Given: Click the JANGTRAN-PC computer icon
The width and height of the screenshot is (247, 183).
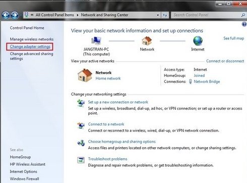Looking at the screenshot, I should pos(96,41).
